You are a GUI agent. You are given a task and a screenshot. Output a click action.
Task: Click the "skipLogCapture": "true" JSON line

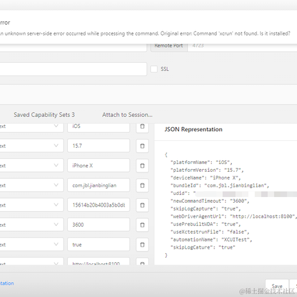point(205,209)
